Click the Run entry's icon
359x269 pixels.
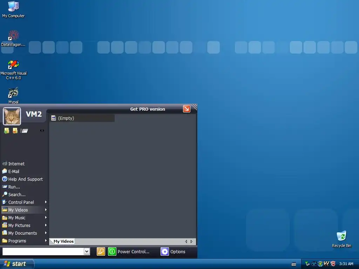[5, 187]
